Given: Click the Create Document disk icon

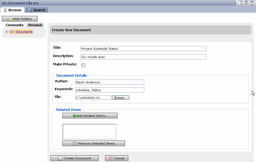Looking at the screenshot, I should click(x=60, y=158).
